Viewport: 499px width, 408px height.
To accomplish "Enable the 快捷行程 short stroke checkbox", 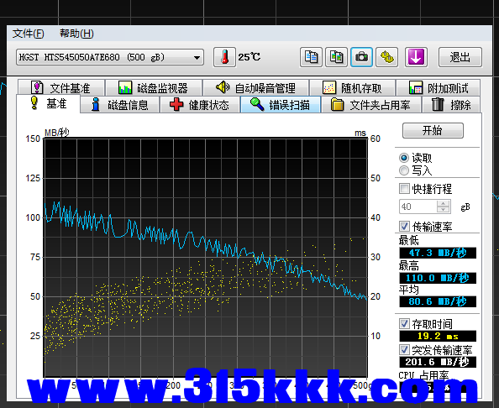I will tap(404, 189).
